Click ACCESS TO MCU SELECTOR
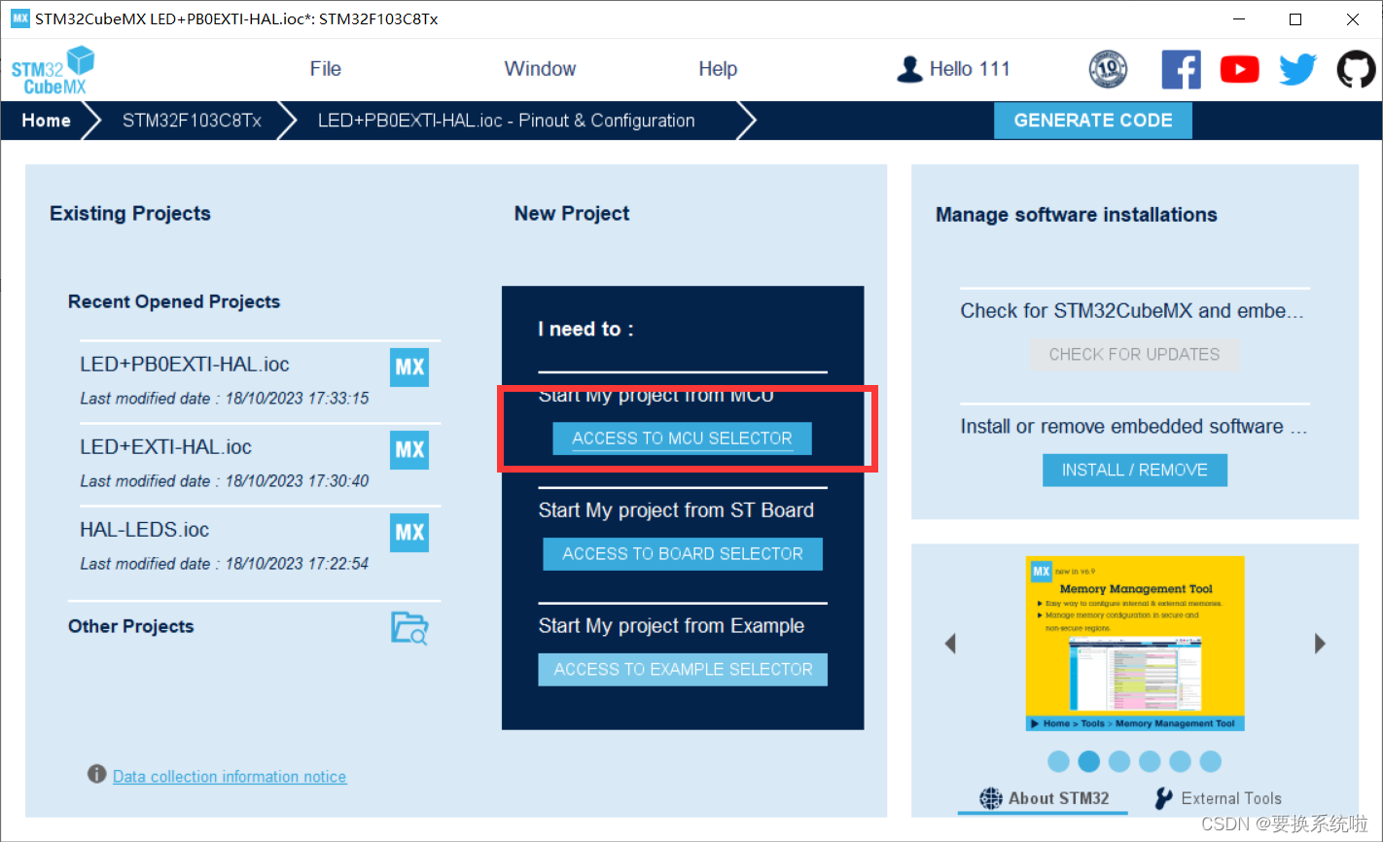 (x=682, y=439)
